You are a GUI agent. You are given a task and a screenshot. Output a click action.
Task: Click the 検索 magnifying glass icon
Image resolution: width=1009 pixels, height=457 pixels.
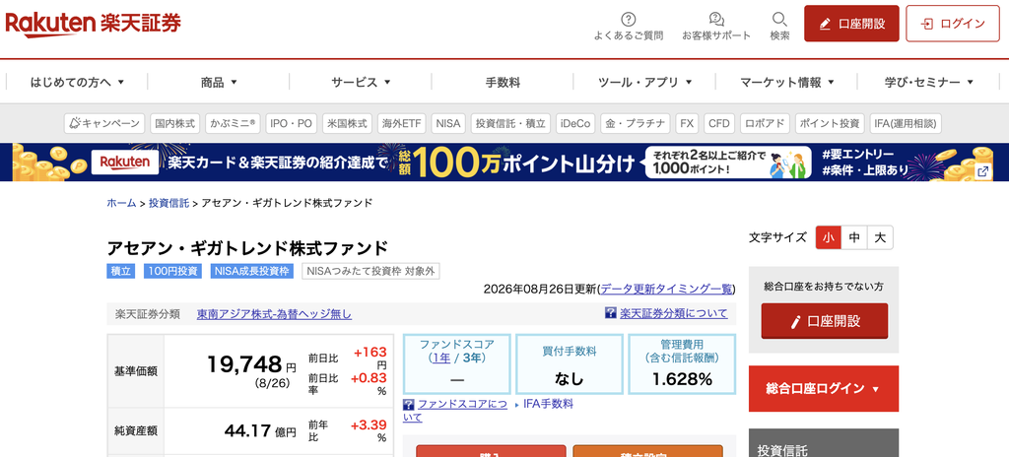(x=779, y=19)
